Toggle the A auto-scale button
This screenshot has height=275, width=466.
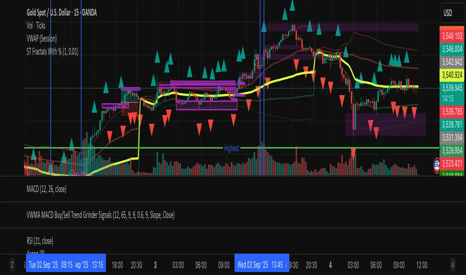click(452, 264)
